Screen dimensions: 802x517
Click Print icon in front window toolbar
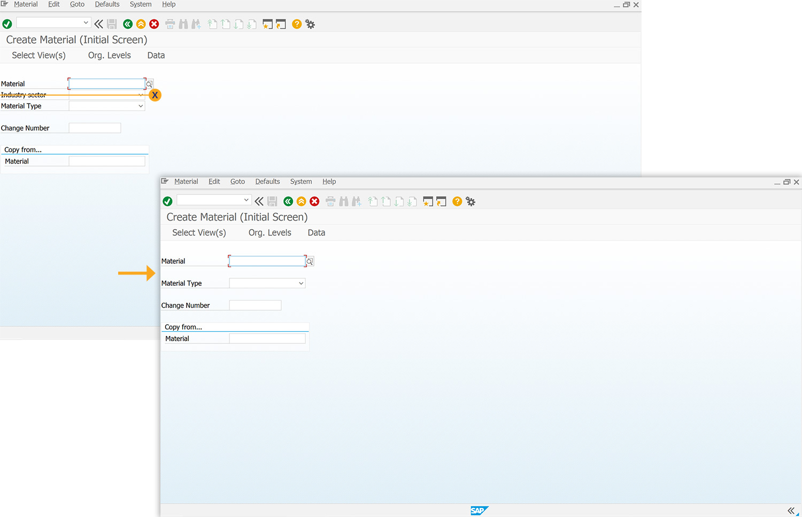(330, 201)
